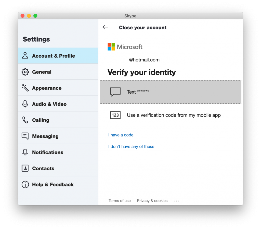Viewport: 261px width, 229px height.
Task: Click the @hotmail.com account email
Action: click(144, 60)
